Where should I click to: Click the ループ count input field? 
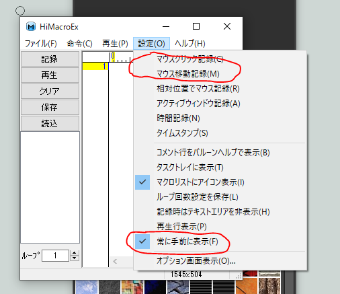[x=55, y=256]
